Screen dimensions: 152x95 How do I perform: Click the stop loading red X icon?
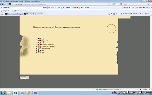pyautogui.click(x=118, y=4)
